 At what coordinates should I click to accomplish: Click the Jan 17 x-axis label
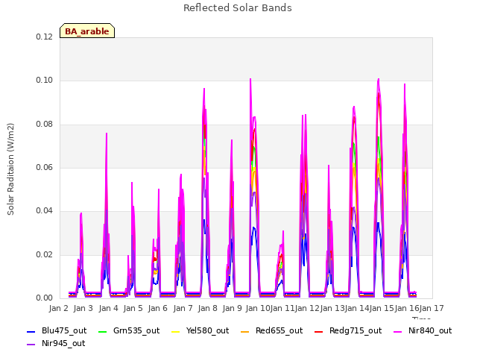432,308
